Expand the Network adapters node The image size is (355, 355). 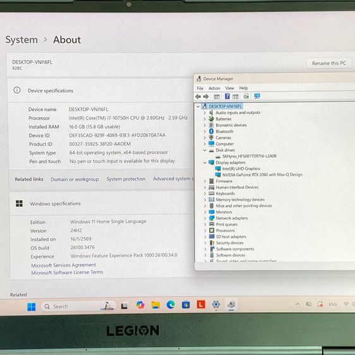[x=205, y=219]
